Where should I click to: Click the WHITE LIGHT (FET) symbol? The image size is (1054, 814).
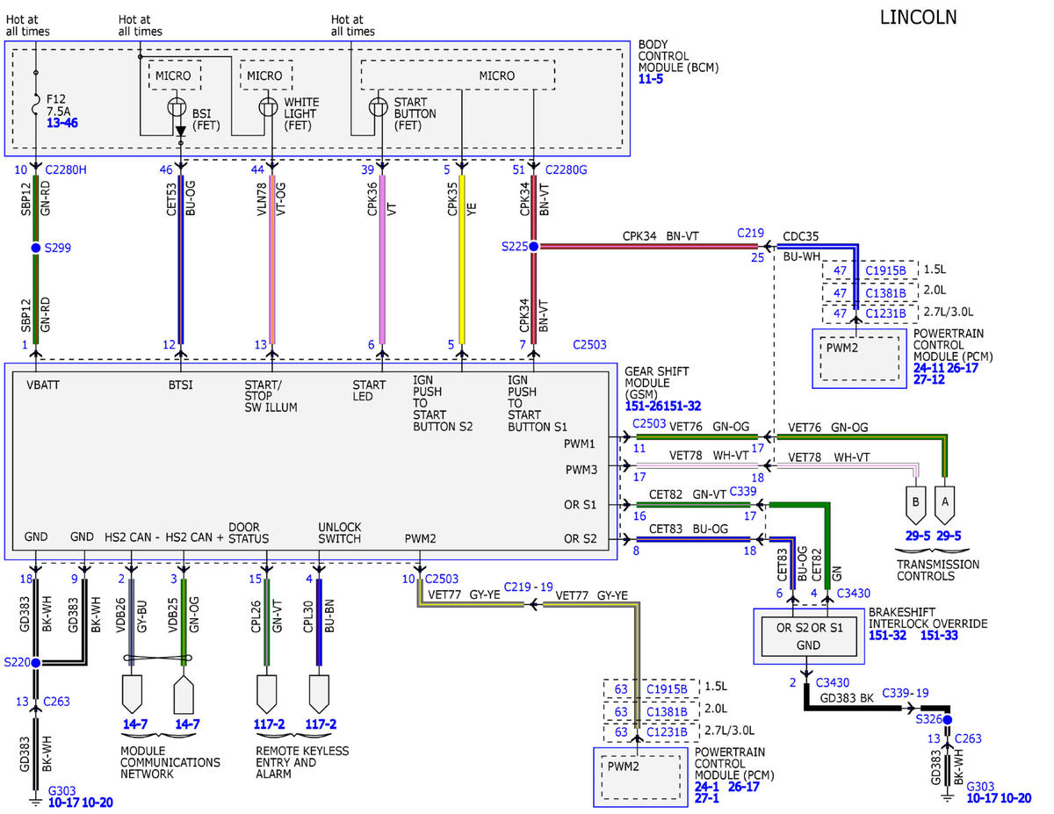[x=271, y=108]
